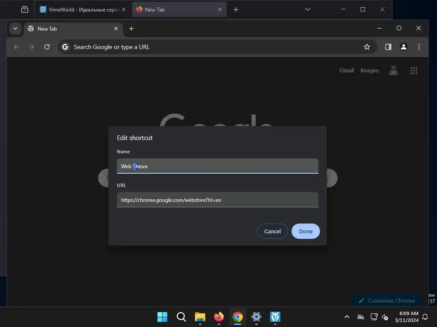Open Search Labs flask icon
Screen dimensions: 437x327
point(393,70)
